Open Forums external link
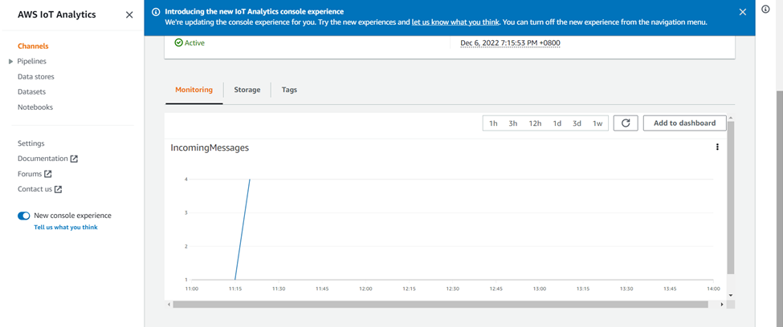783x327 pixels. [35, 174]
